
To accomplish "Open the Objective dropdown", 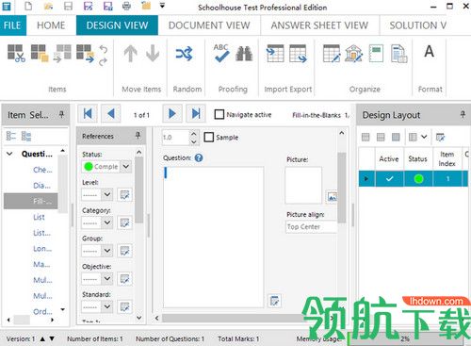I will (107, 278).
